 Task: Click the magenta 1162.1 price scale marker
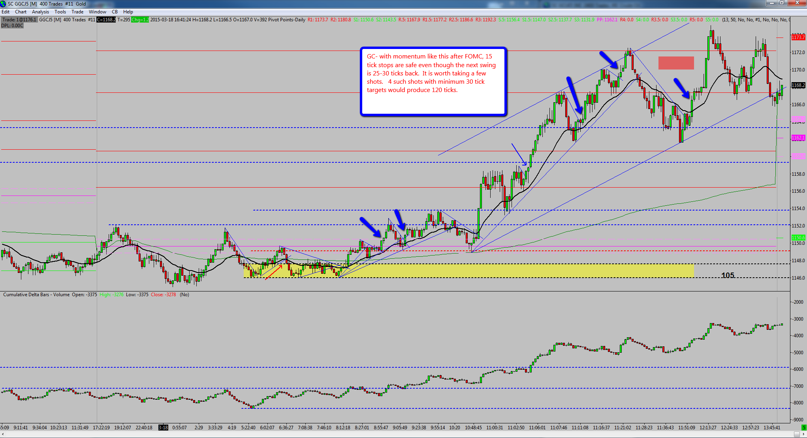coord(798,138)
